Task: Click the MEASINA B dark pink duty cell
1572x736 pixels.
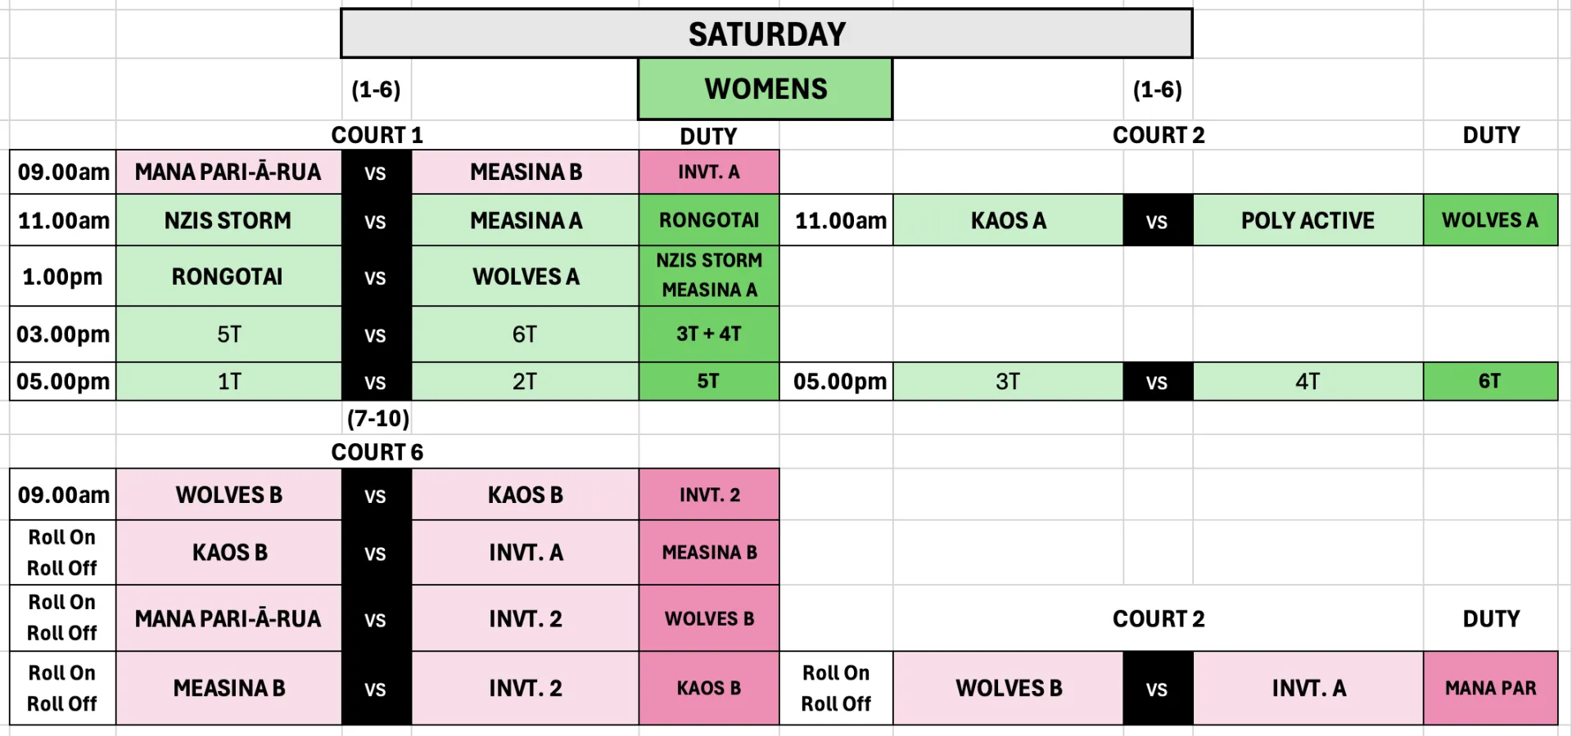Action: [709, 553]
